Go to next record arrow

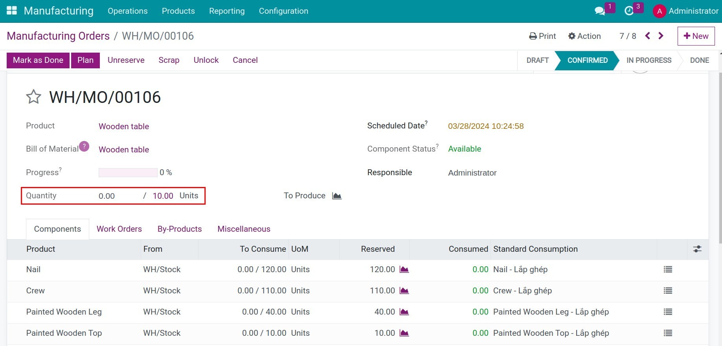coord(661,36)
